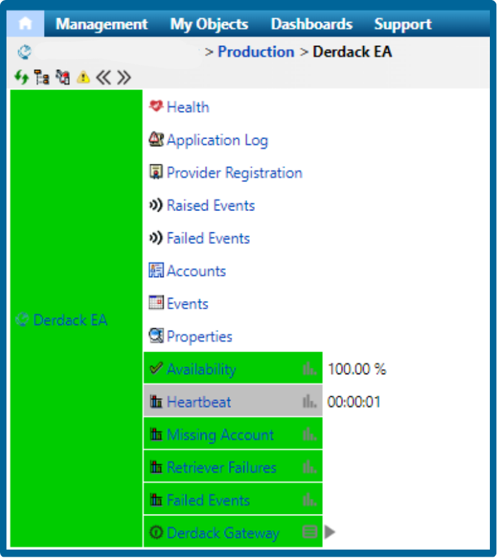Open the Application Log link
497x558 pixels.
pos(217,140)
